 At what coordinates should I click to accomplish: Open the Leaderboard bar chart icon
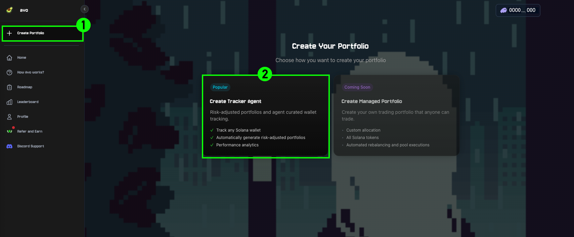(9, 102)
